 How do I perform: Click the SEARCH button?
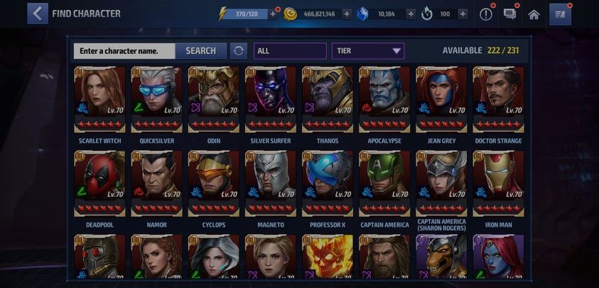pos(201,51)
